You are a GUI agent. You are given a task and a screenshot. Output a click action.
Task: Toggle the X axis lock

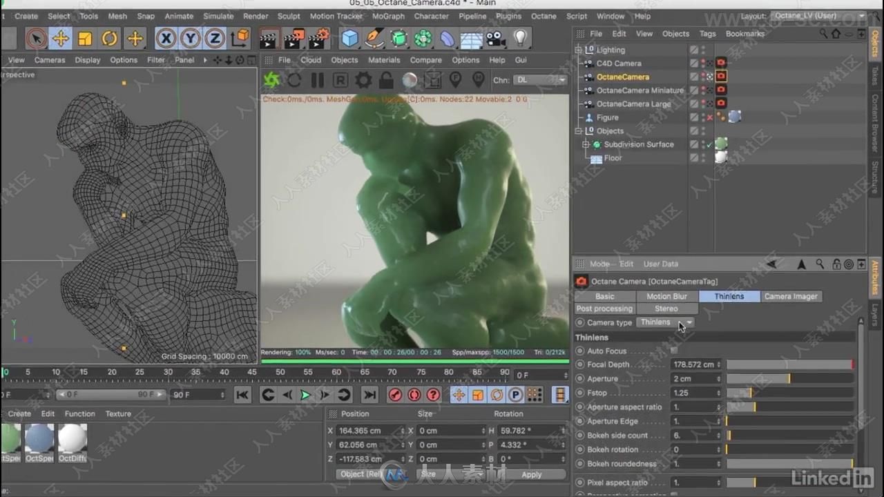pyautogui.click(x=166, y=39)
